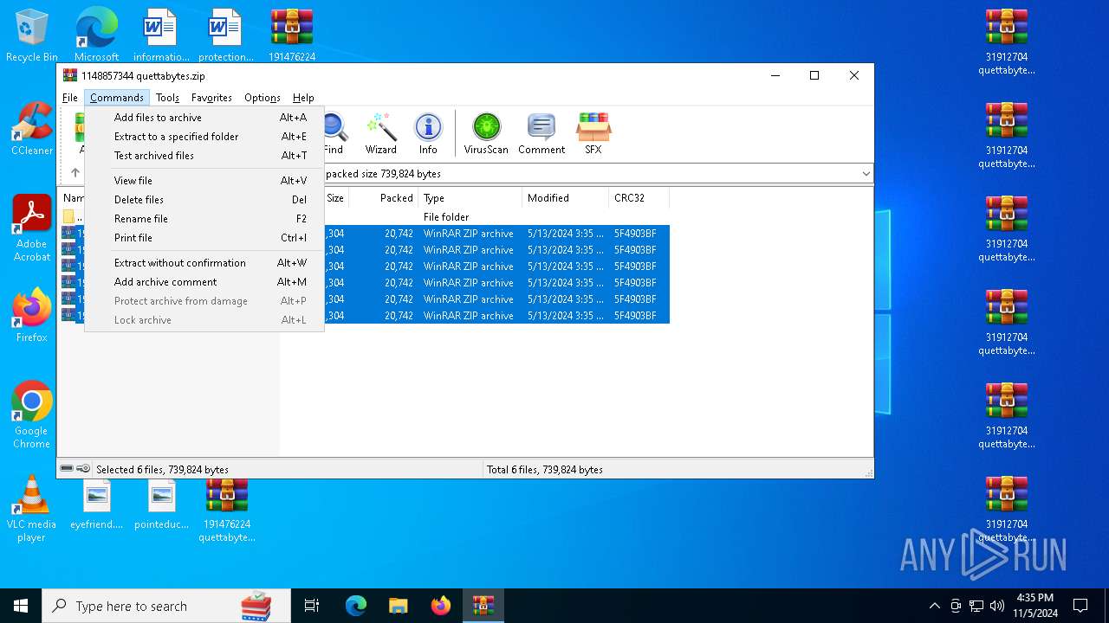Select Print file entry
The width and height of the screenshot is (1109, 623).
coord(204,238)
